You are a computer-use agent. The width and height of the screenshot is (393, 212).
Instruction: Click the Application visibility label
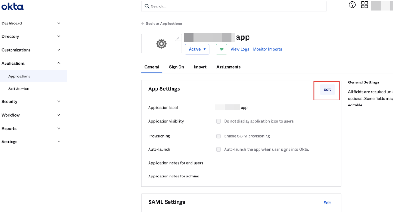tap(166, 121)
